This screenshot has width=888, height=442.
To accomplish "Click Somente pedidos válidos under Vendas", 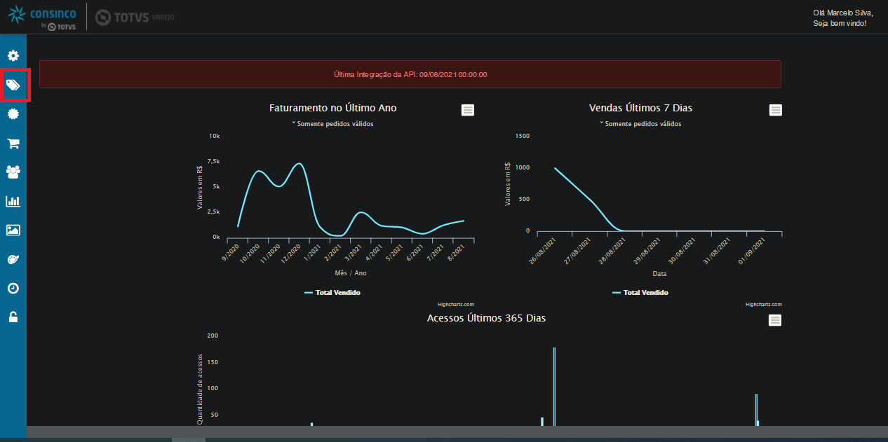I will (x=640, y=123).
